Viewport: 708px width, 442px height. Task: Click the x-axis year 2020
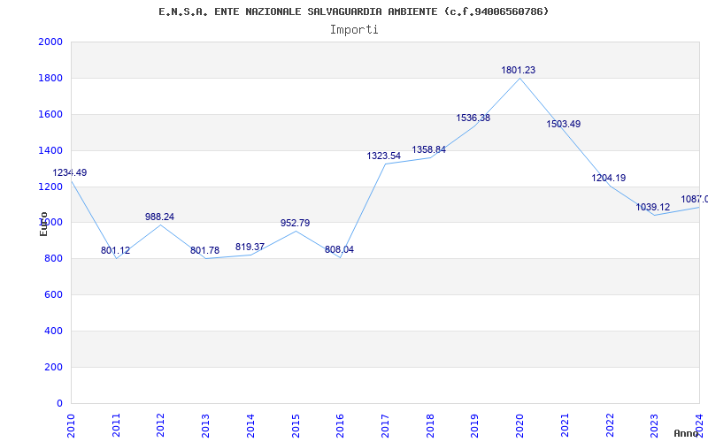[519, 425]
